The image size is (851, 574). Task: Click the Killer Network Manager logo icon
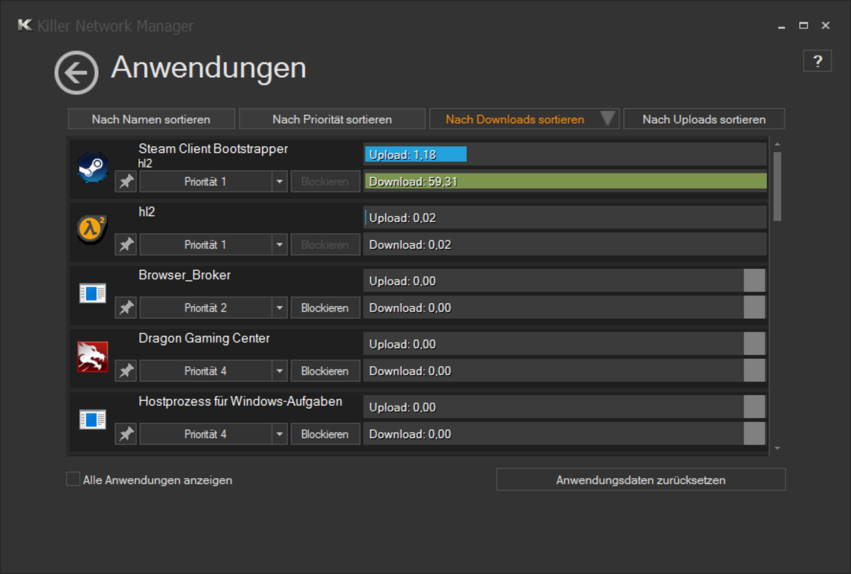(x=25, y=26)
